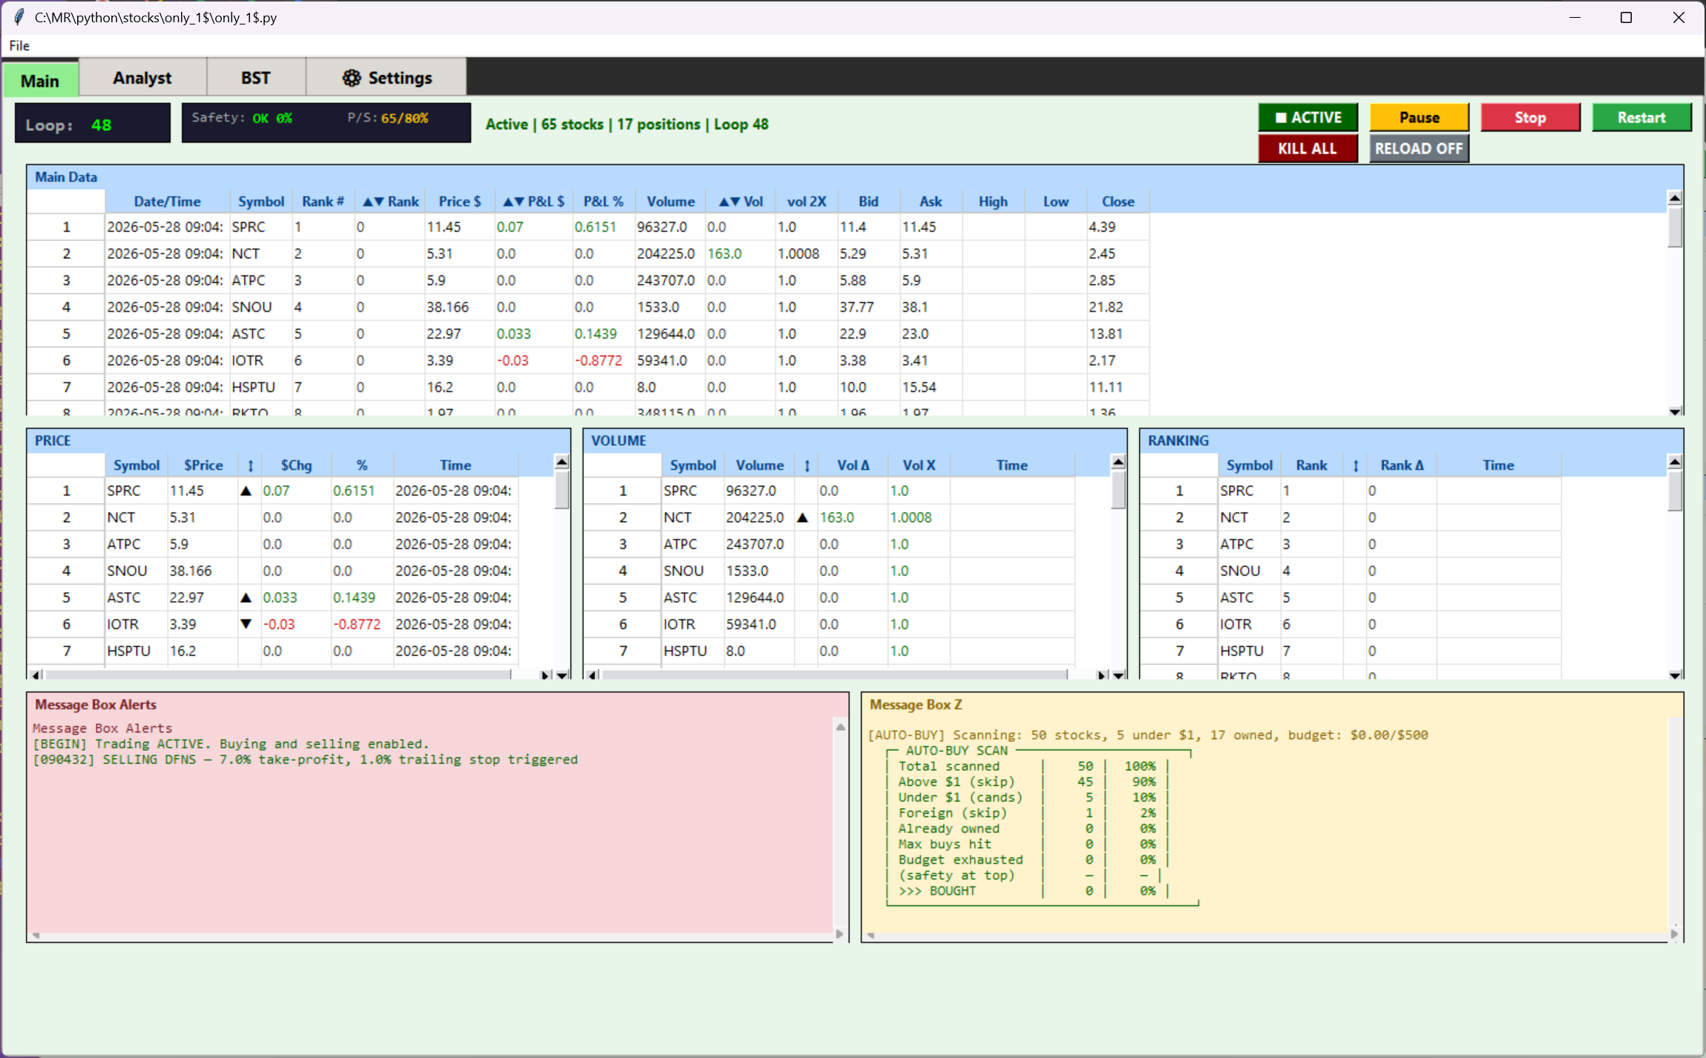
Task: Click the Main Data vertical scrollbar thumb
Action: [1675, 227]
